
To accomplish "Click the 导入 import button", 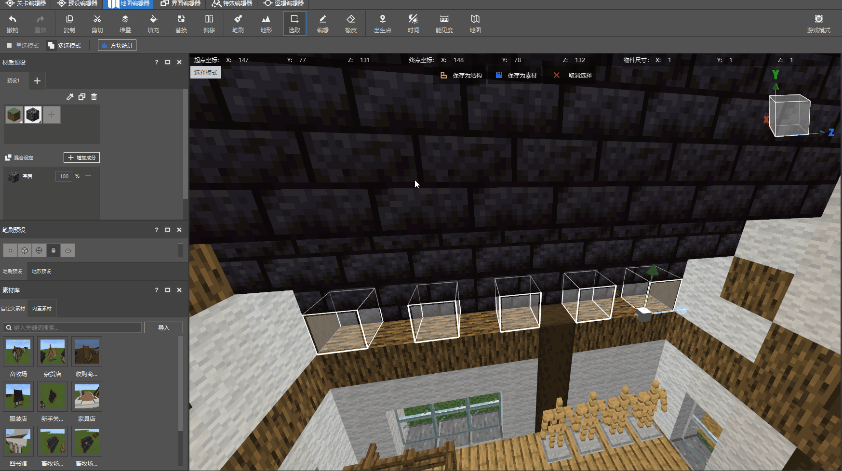I will click(164, 327).
